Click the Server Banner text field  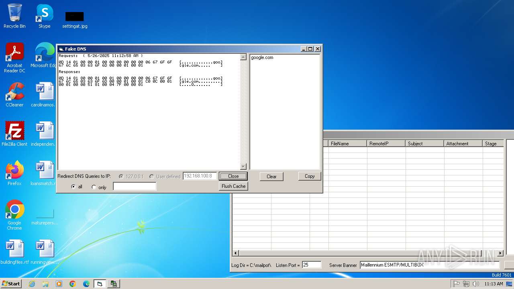(430, 265)
